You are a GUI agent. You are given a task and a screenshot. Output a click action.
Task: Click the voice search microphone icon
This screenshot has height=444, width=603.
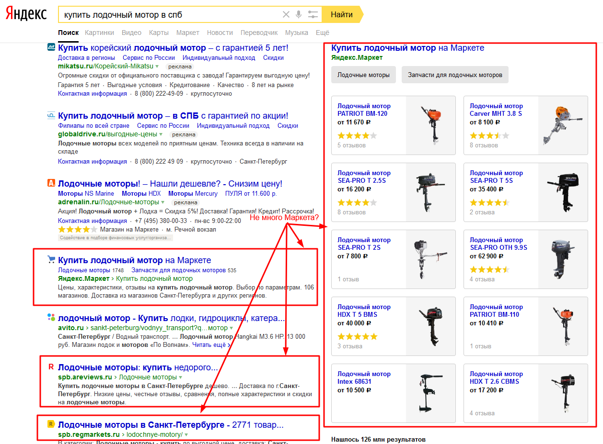click(x=299, y=14)
